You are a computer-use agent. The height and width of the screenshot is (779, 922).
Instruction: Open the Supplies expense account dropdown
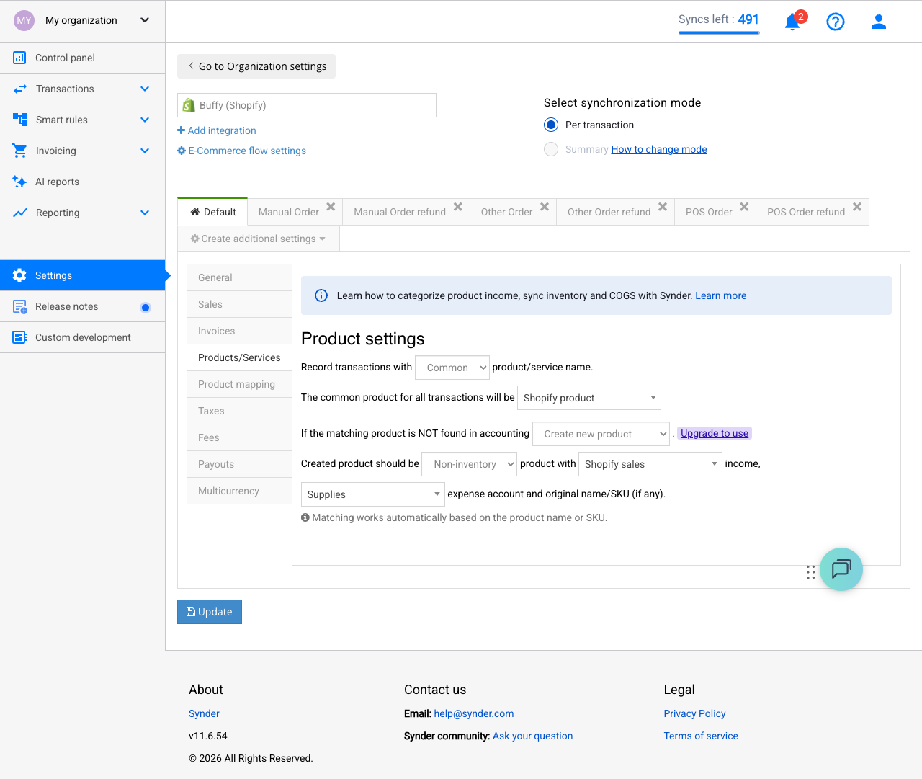click(372, 494)
